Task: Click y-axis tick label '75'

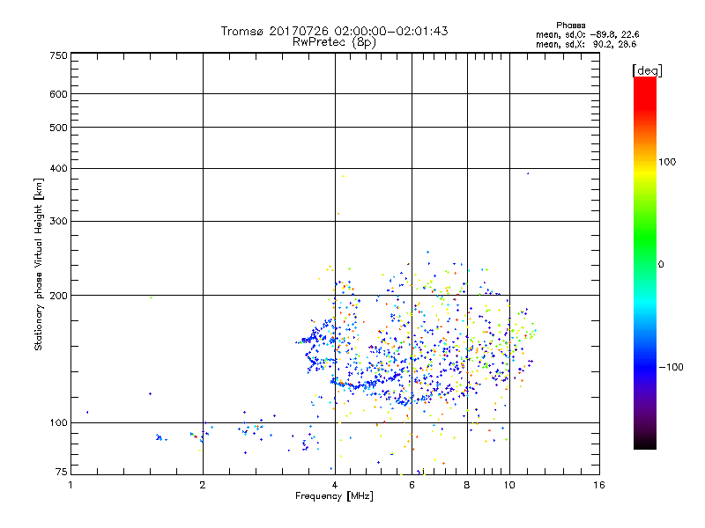Action: coord(62,472)
